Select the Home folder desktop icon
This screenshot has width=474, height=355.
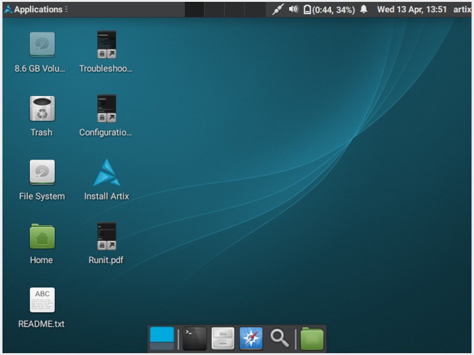click(42, 236)
